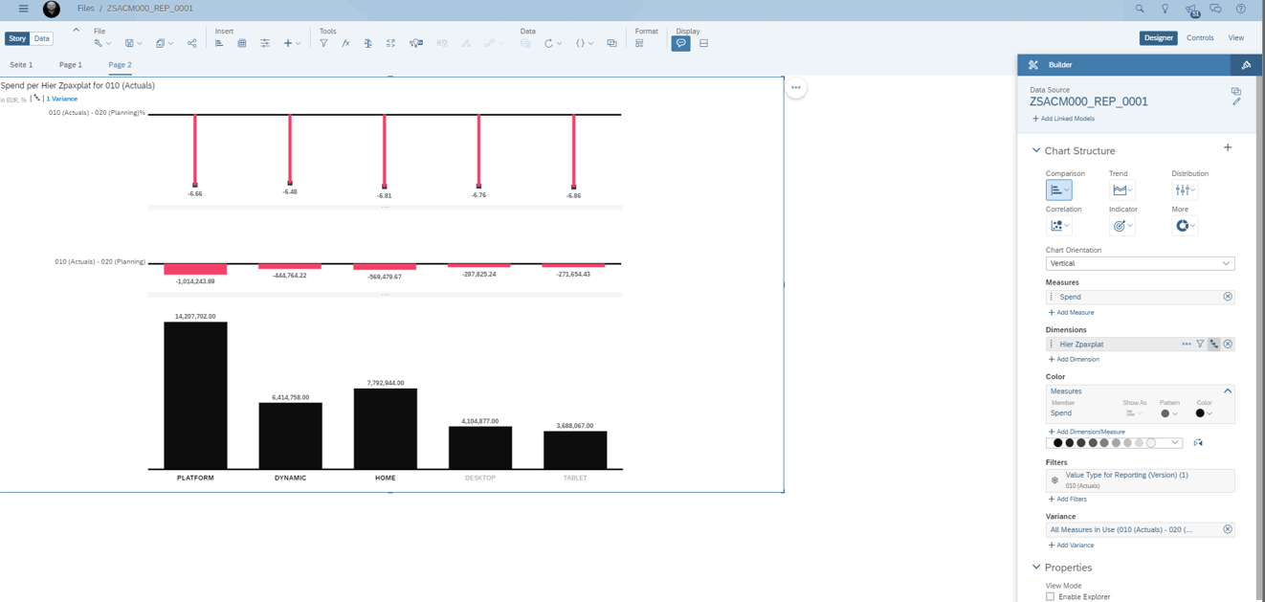Open More chart types dropdown
This screenshot has width=1265, height=602.
point(1185,226)
